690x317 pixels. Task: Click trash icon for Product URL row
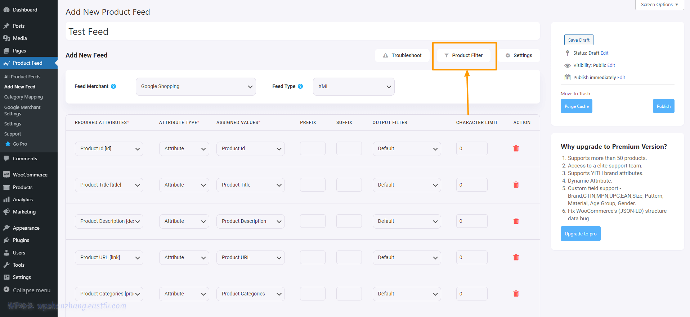(x=516, y=257)
